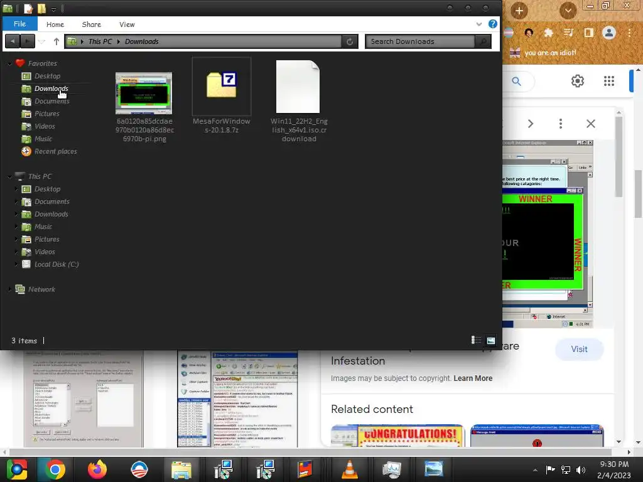Select Documents under Favorites
This screenshot has width=643, height=482.
pos(51,101)
